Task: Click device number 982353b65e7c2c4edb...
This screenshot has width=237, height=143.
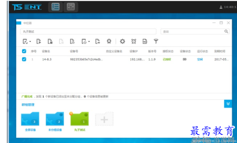Action: pos(86,60)
